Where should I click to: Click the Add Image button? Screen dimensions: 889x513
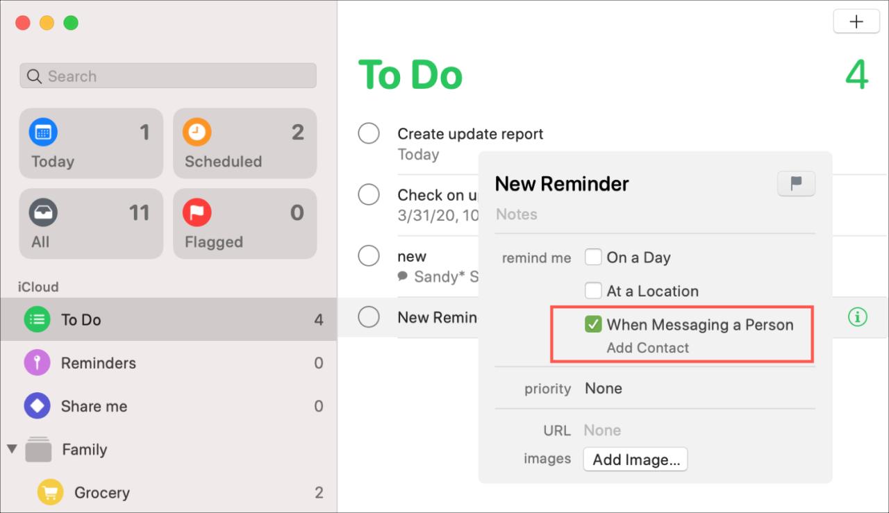(x=635, y=459)
